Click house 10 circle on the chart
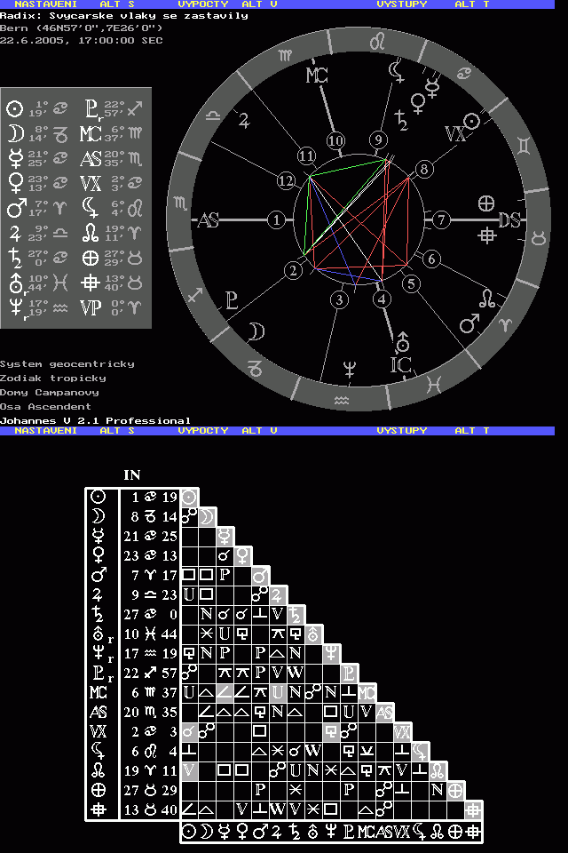The height and width of the screenshot is (853, 568). [335, 140]
